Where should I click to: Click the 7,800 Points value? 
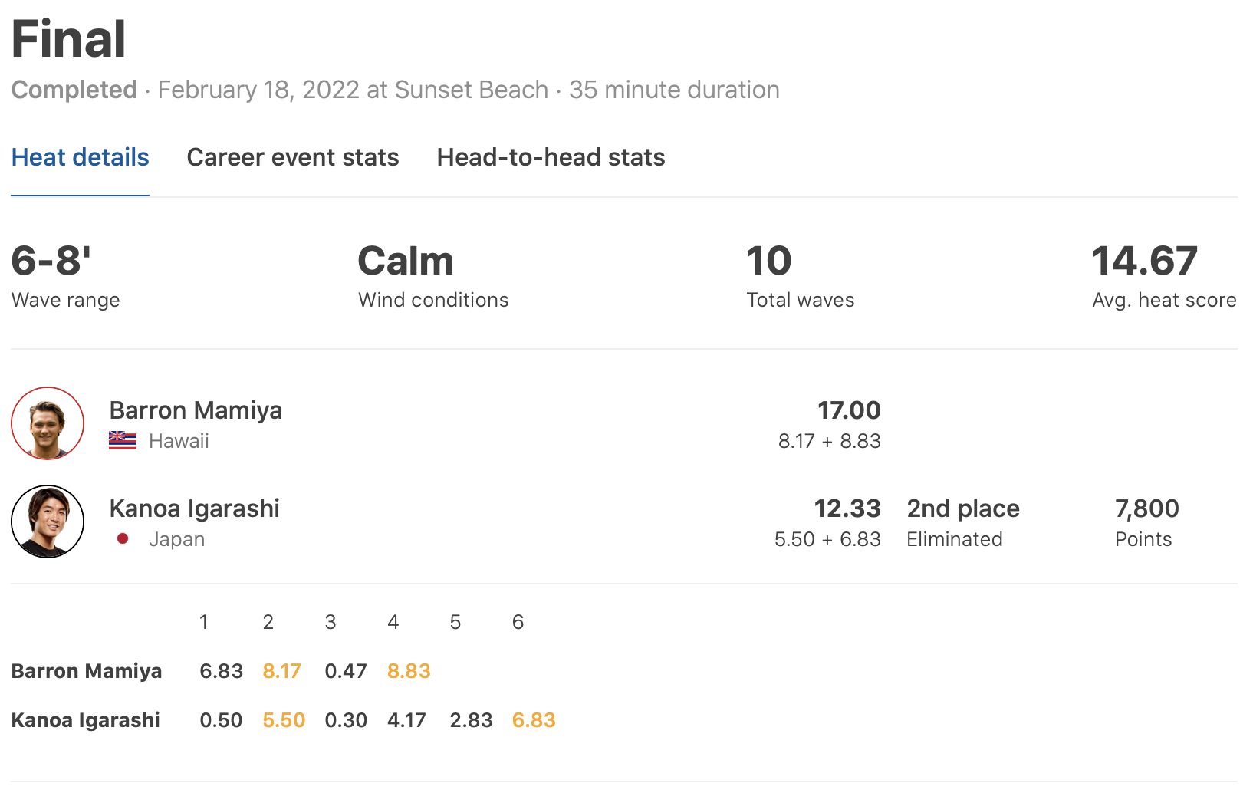(1146, 508)
